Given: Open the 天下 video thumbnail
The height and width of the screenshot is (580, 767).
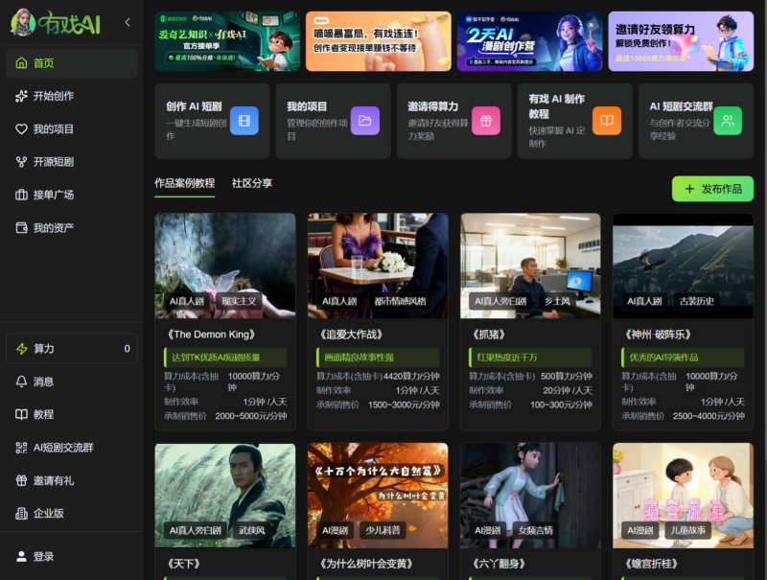Looking at the screenshot, I should pyautogui.click(x=225, y=496).
